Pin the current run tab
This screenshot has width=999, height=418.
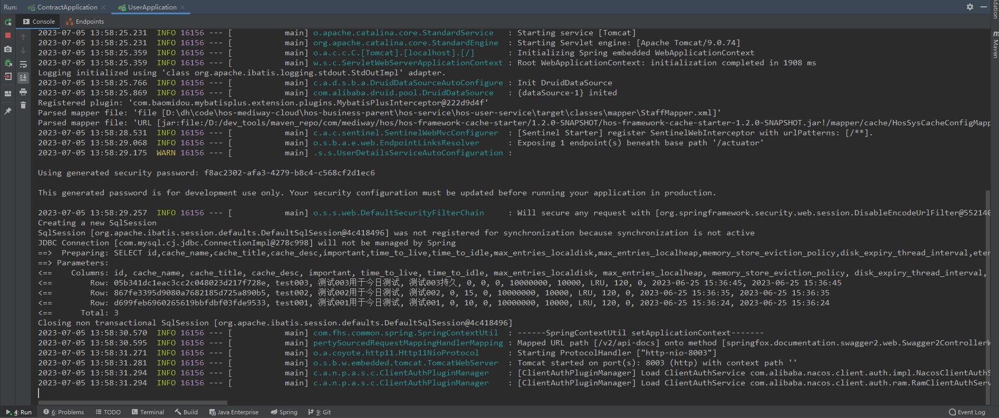(8, 111)
